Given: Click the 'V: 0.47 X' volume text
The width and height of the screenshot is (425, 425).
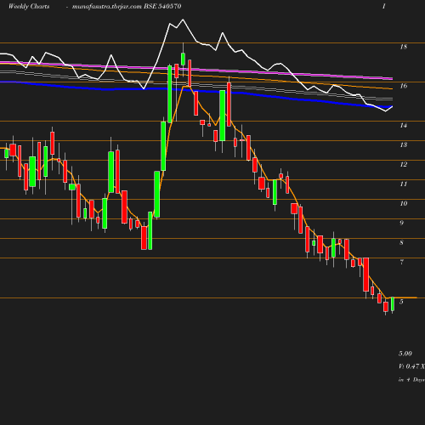Looking at the screenshot, I should 411,366.
